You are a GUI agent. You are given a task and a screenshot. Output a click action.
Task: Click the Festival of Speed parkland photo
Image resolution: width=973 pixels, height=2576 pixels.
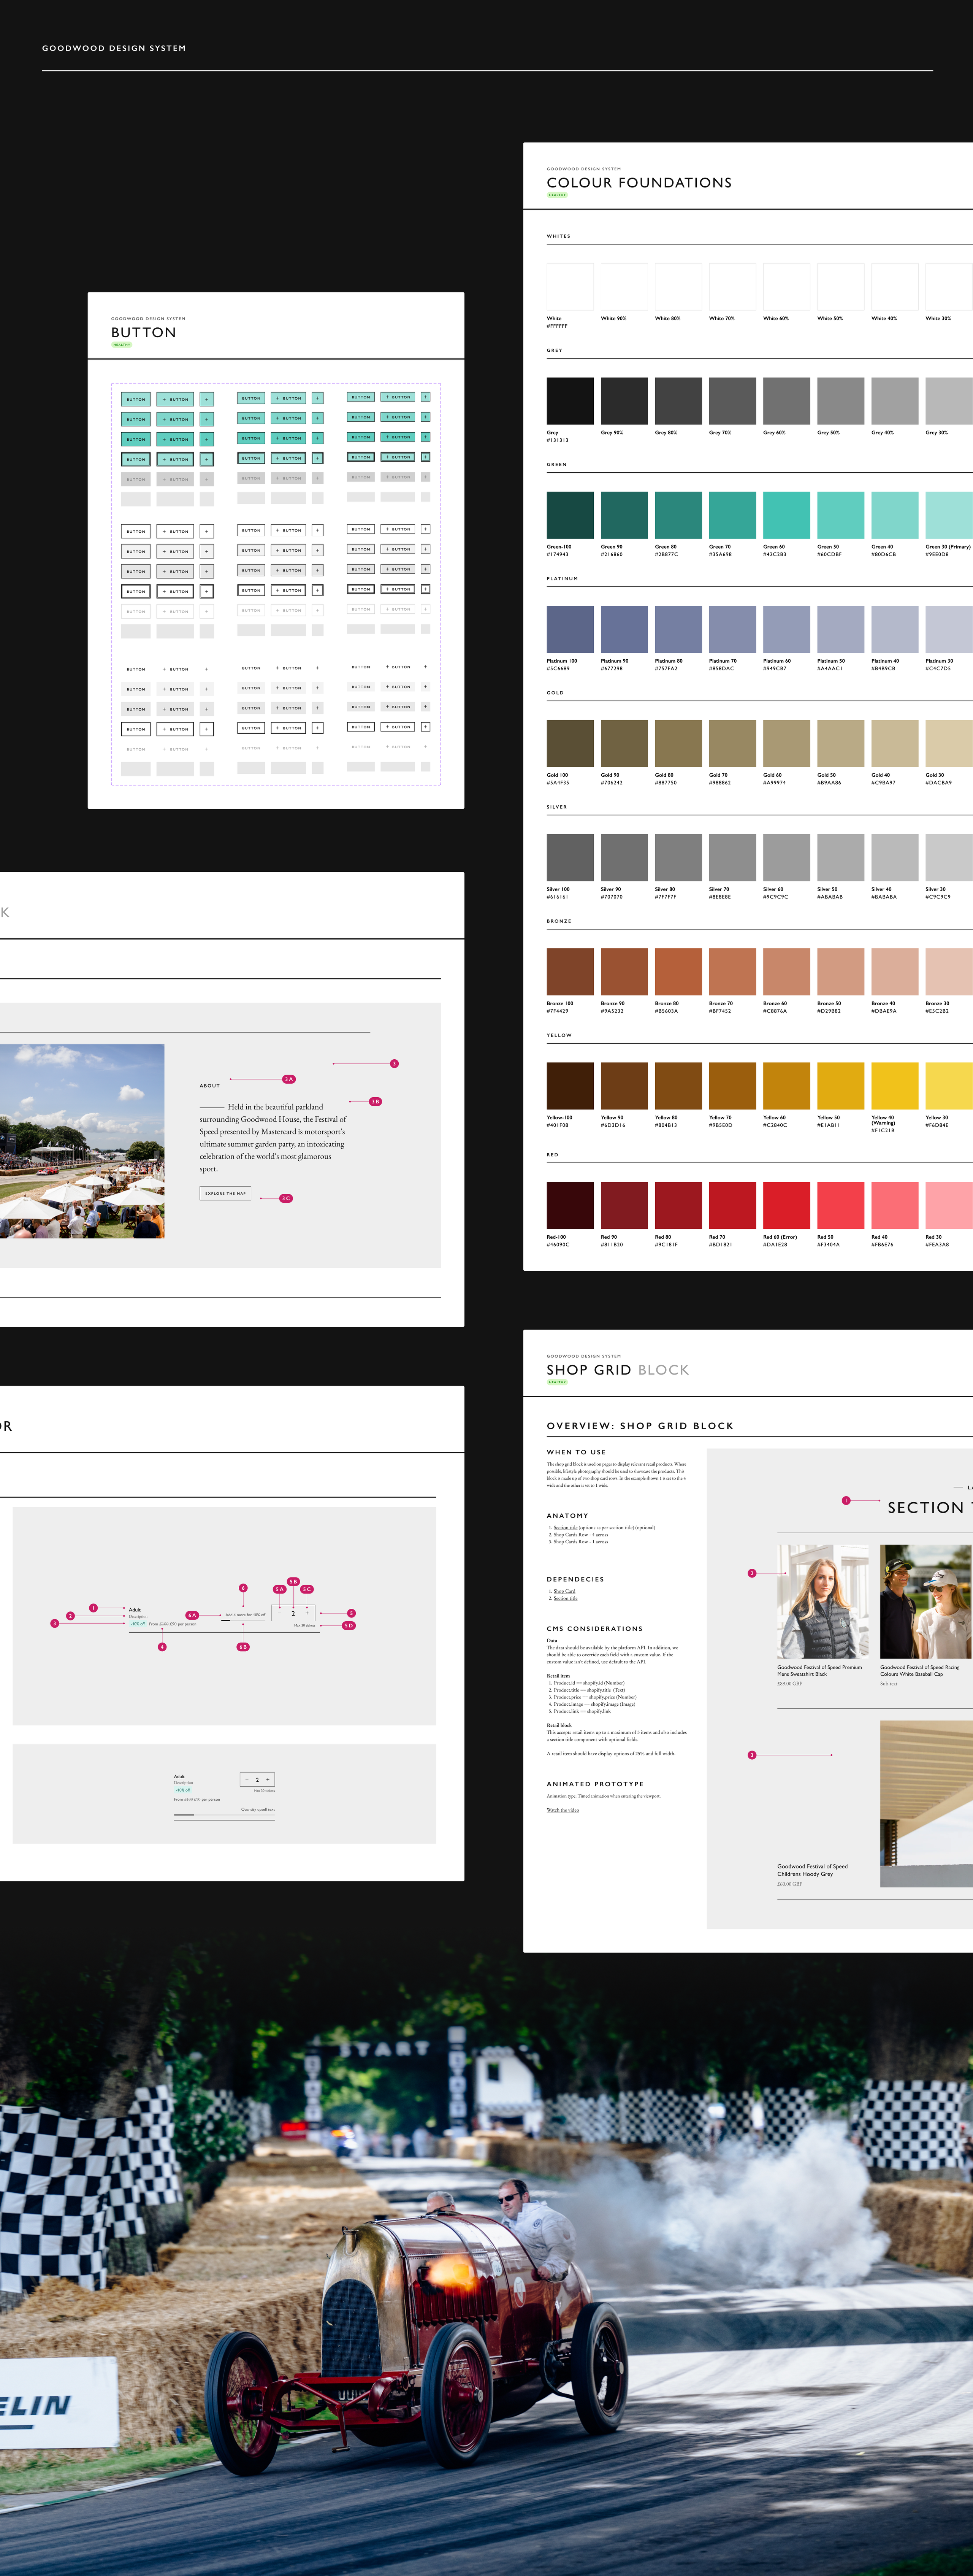tap(82, 1141)
